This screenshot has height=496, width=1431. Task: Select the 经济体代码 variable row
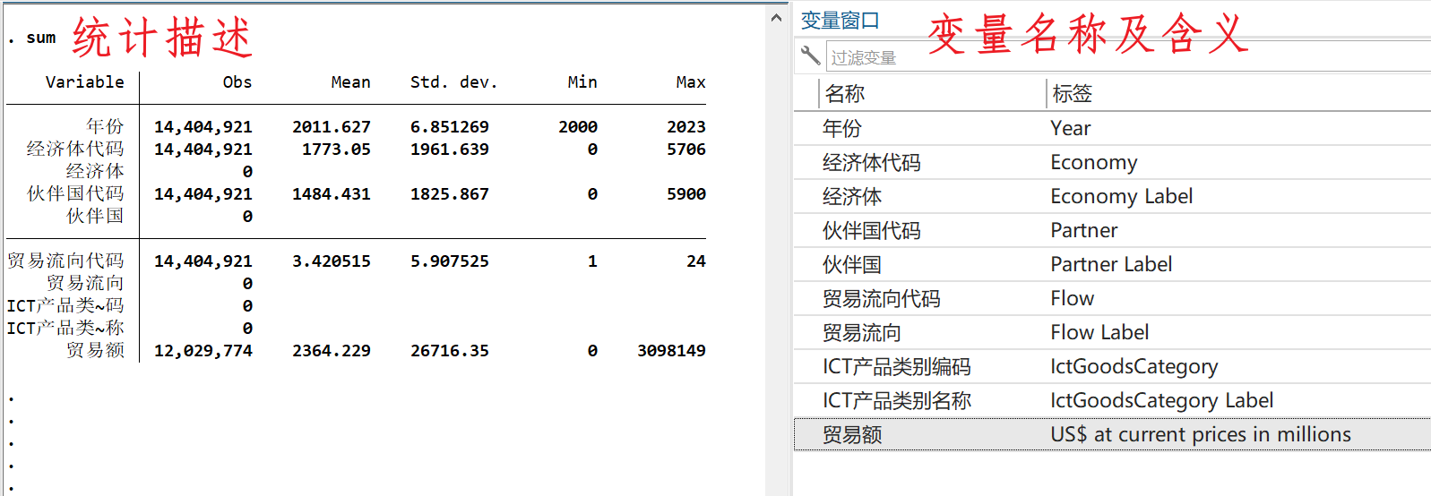pyautogui.click(x=871, y=162)
